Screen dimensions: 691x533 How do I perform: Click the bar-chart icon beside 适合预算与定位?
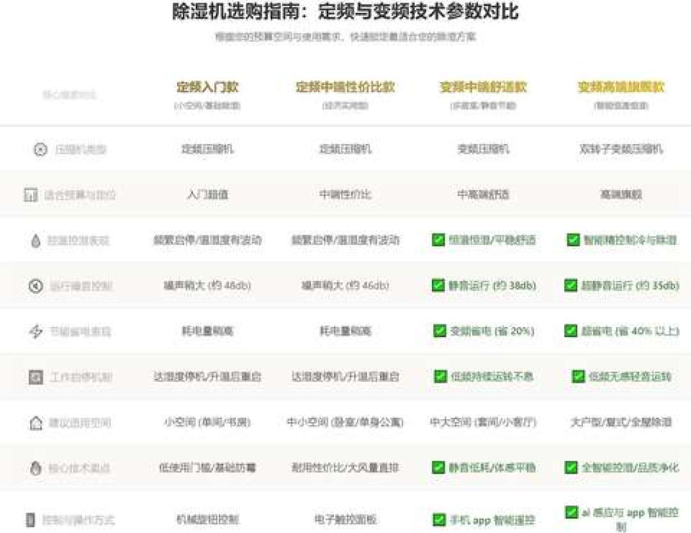(x=31, y=195)
